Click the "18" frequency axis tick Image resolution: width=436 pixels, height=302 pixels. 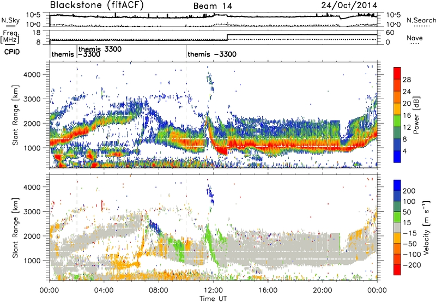click(37, 33)
